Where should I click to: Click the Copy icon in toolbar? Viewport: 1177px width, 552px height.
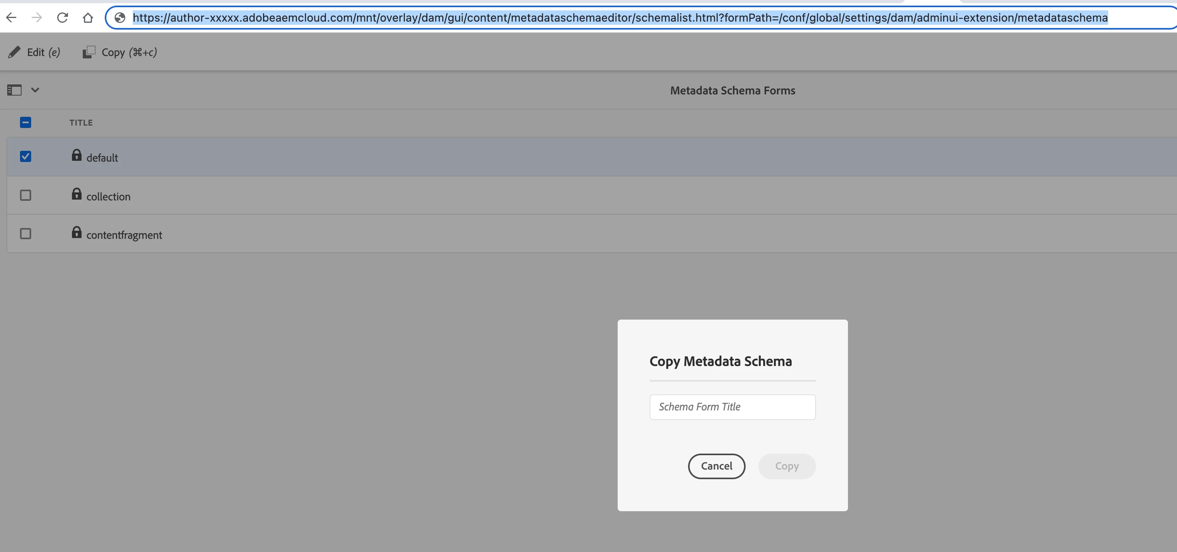89,52
